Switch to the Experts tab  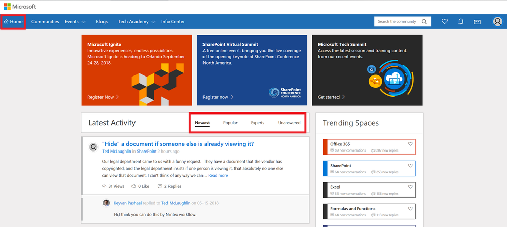click(258, 123)
